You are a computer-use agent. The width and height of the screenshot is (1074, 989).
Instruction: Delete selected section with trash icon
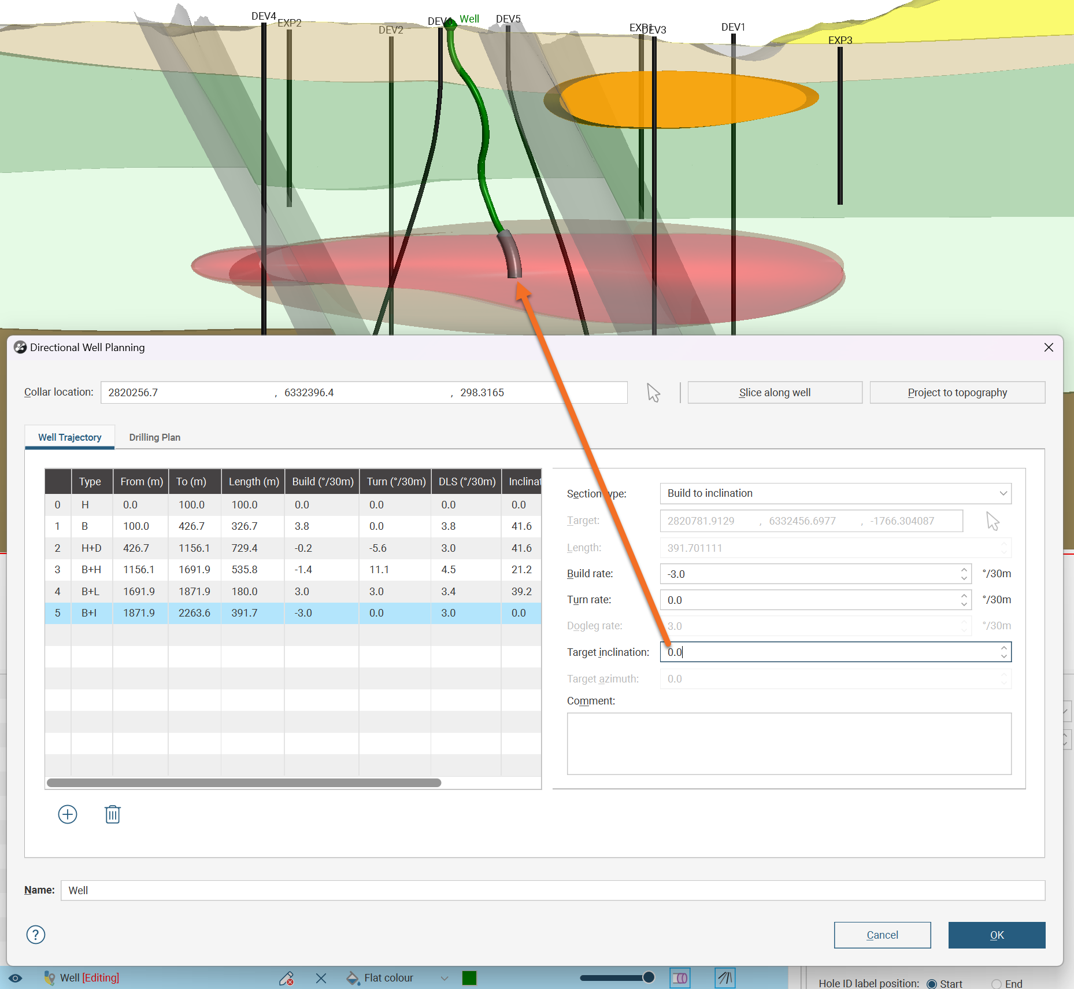tap(112, 814)
